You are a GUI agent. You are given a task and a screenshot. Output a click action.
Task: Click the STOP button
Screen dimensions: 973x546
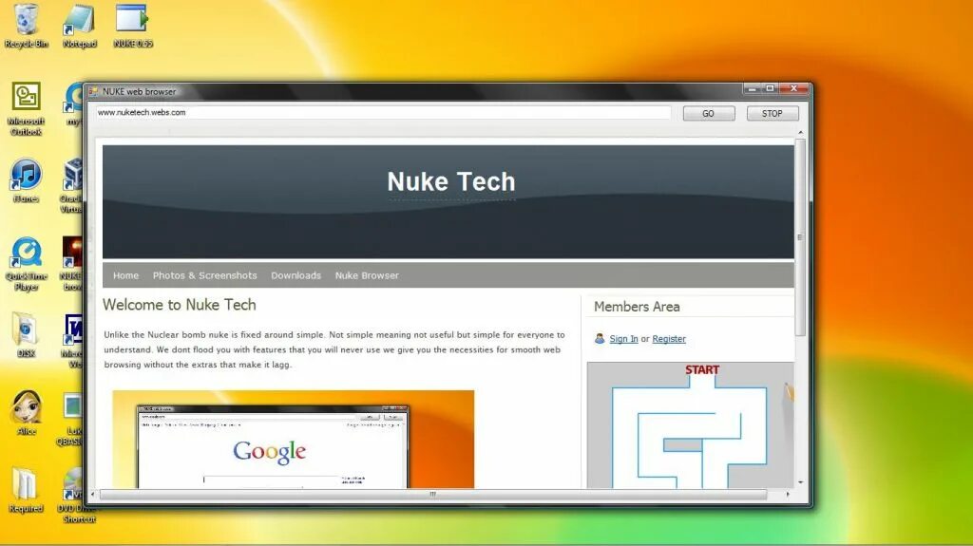pos(772,114)
